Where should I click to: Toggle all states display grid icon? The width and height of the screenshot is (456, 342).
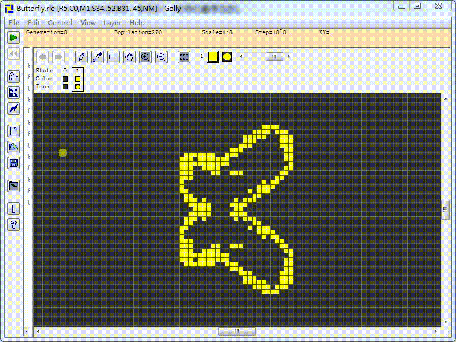(x=184, y=57)
